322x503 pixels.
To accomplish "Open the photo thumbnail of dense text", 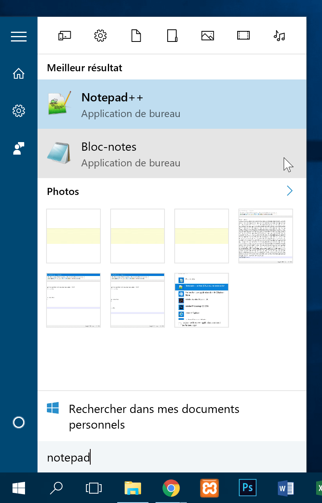I will pos(266,236).
